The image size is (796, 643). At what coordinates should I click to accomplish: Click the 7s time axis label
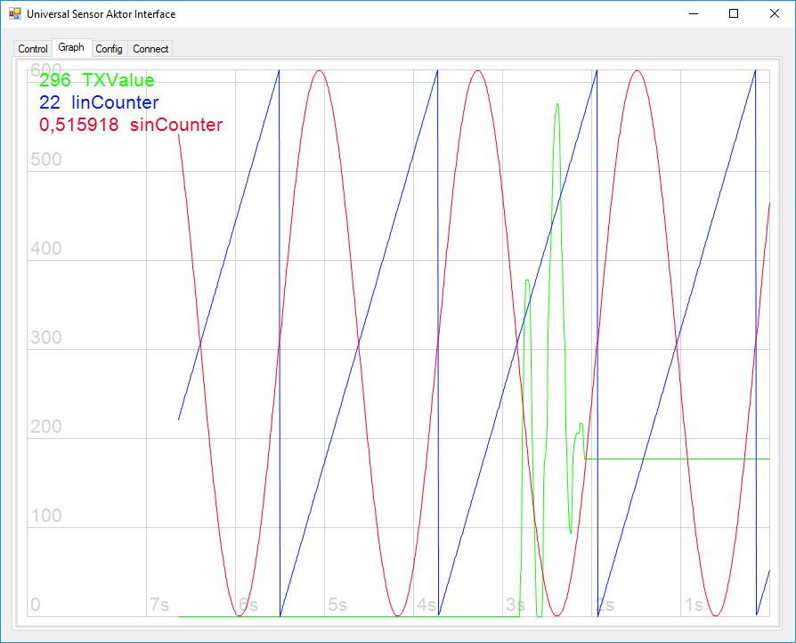tap(159, 605)
